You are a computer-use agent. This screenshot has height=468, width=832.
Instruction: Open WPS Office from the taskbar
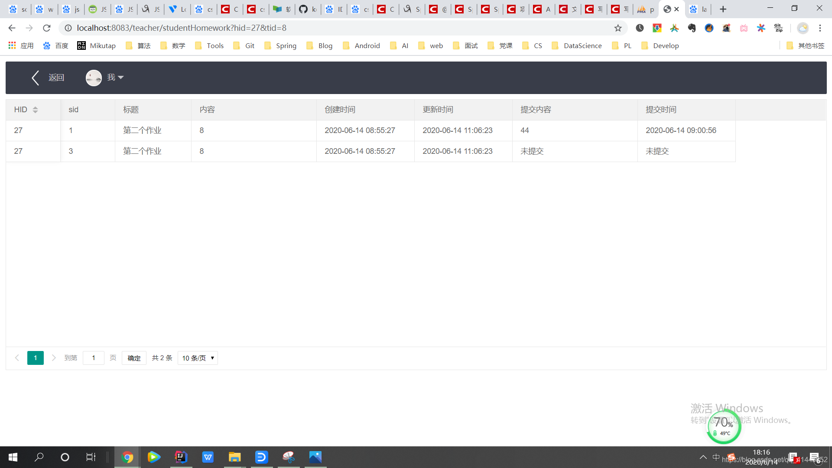208,457
